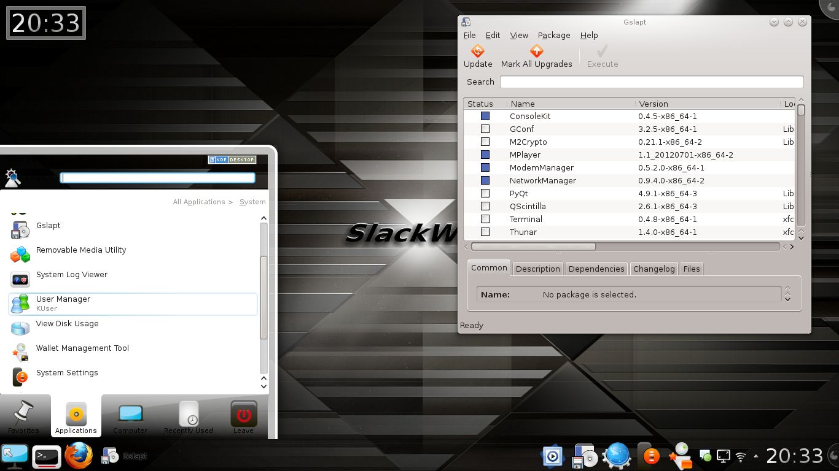839x471 pixels.
Task: Click the Mark All Upgrades toolbar icon
Action: (x=536, y=51)
